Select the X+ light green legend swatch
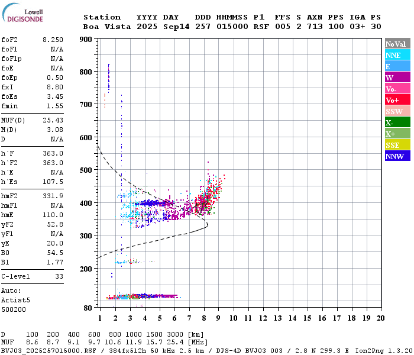Image resolution: width=414 pixels, height=355 pixels. [397, 133]
